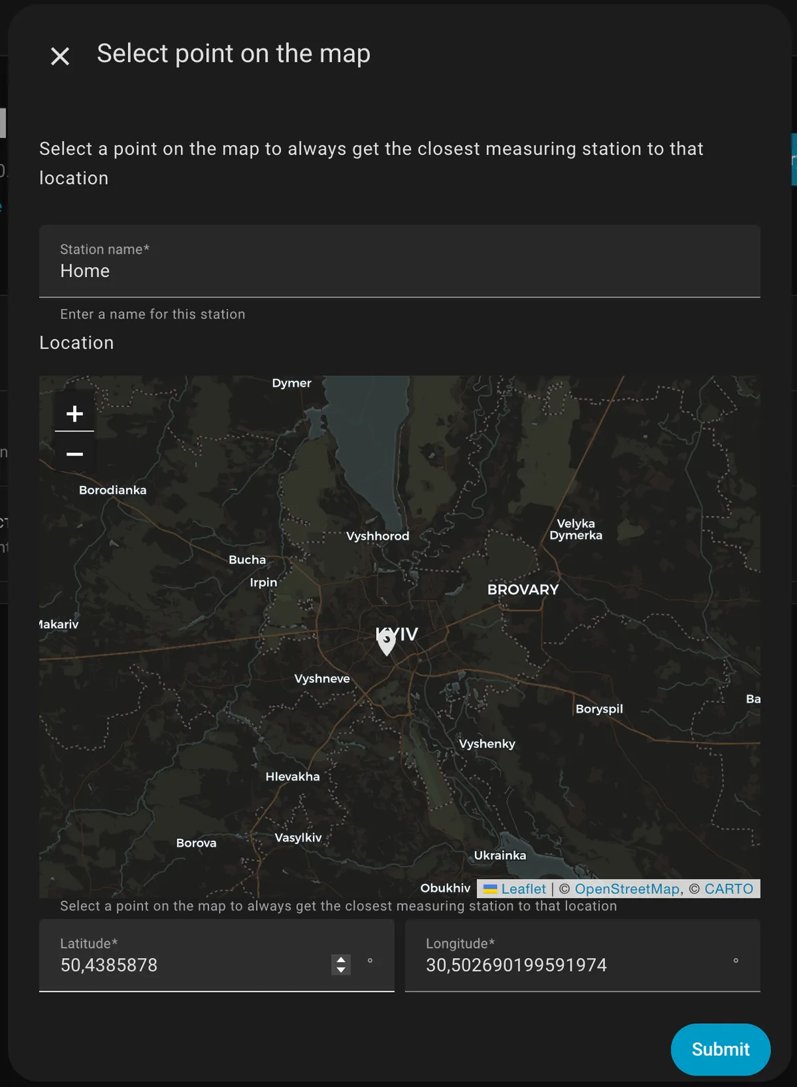797x1087 pixels.
Task: Open the Leaflet attribution link
Action: coord(523,888)
